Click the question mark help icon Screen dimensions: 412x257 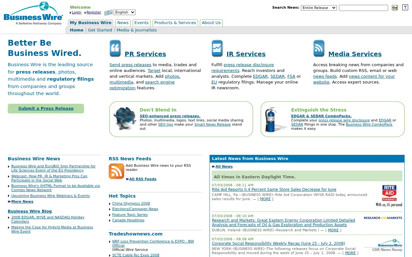click(405, 7)
